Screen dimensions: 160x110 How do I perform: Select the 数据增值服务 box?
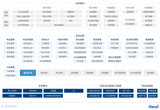coord(149,12)
